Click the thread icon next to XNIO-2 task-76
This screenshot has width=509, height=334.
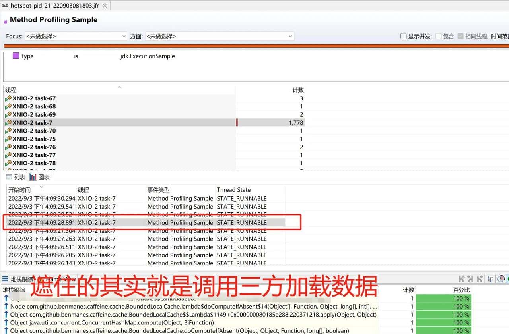click(8, 147)
